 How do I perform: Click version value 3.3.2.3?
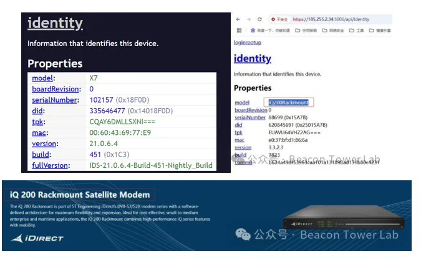coord(276,147)
